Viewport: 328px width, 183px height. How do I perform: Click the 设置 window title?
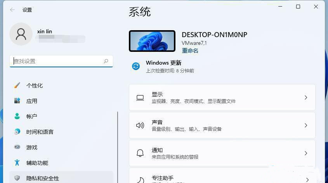click(27, 10)
